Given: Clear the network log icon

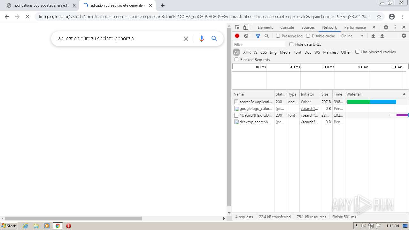Looking at the screenshot, I should pyautogui.click(x=246, y=36).
